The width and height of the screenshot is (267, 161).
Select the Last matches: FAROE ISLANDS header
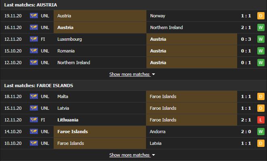point(39,86)
